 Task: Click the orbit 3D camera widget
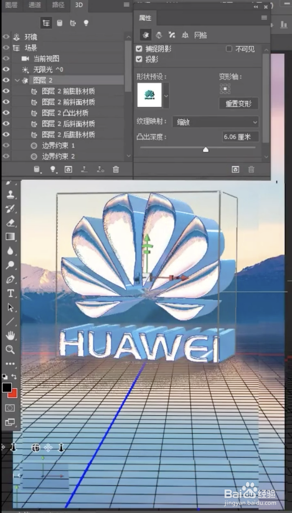coord(36,448)
